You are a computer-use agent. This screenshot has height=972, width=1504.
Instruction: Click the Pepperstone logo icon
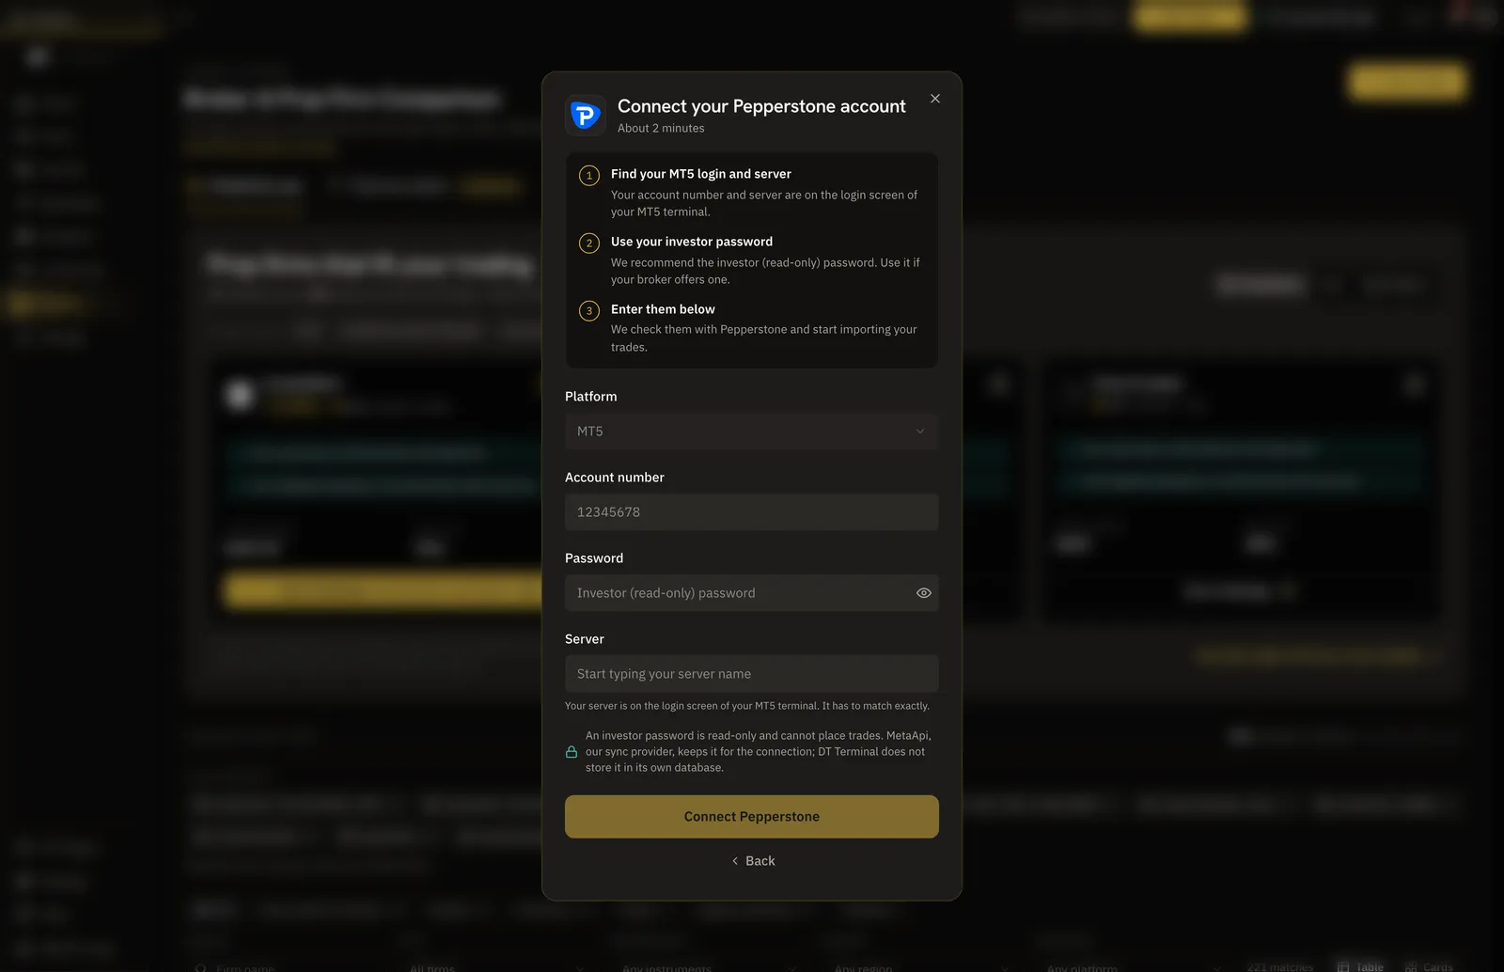[x=586, y=116]
